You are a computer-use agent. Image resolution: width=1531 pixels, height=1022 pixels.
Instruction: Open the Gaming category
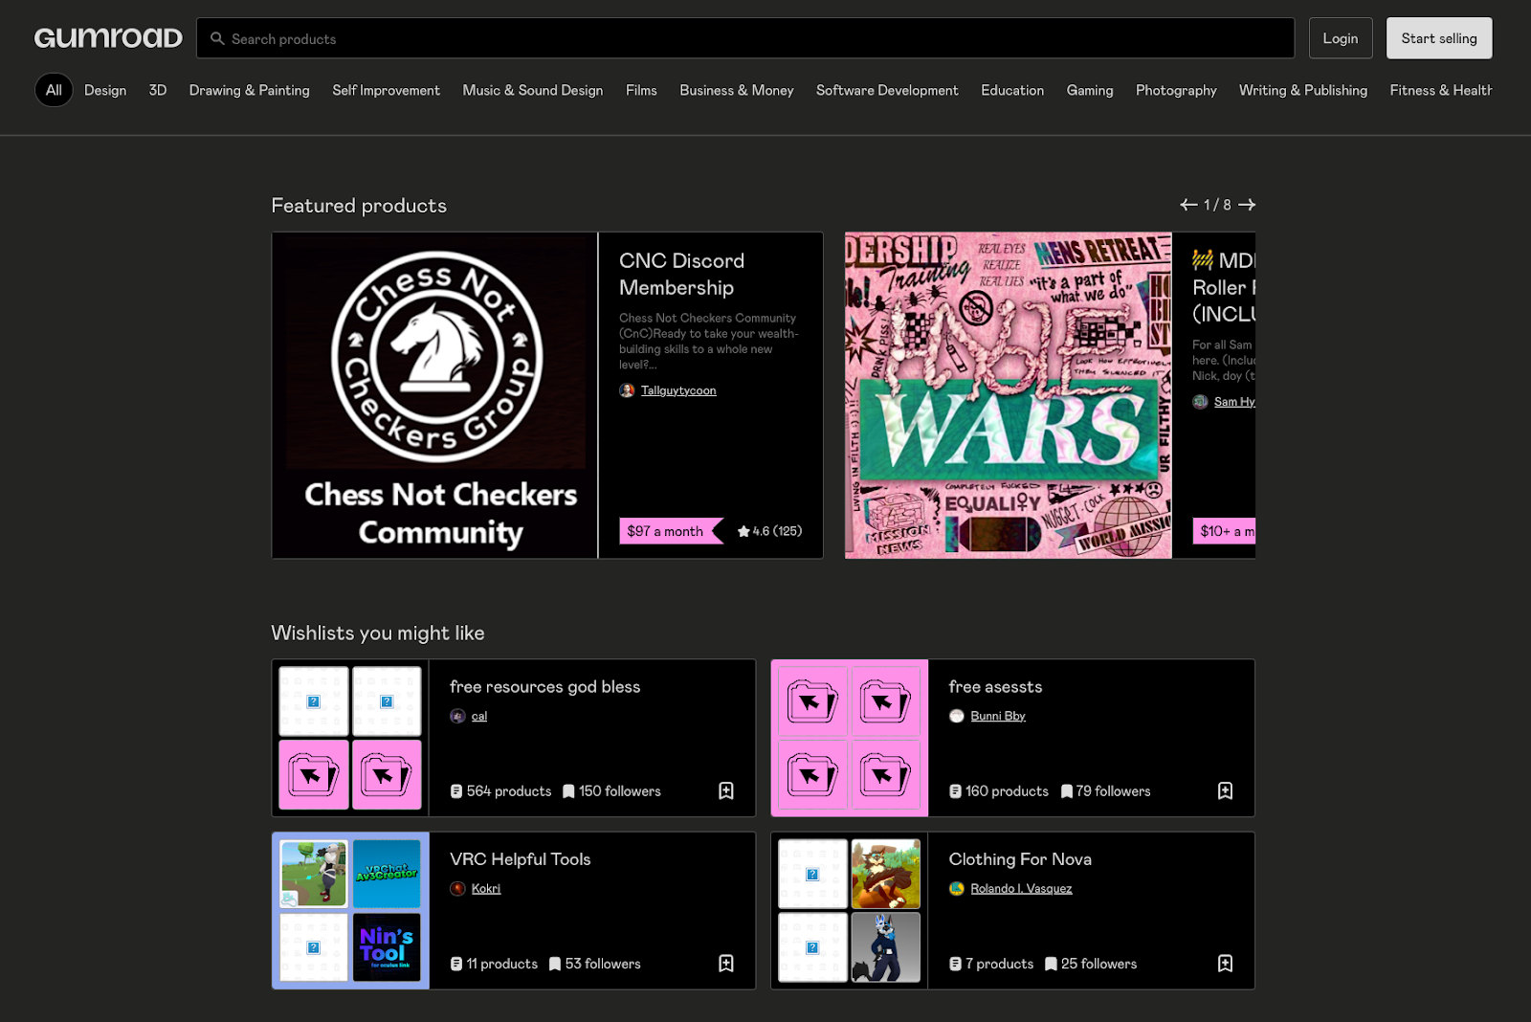point(1090,90)
